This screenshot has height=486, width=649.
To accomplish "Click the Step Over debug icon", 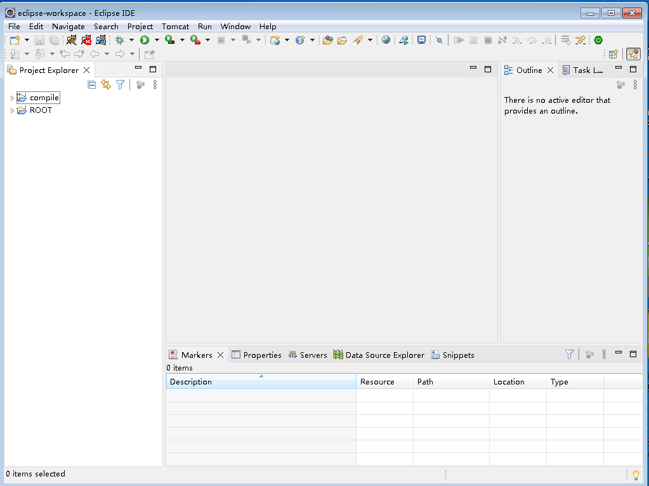I will [532, 40].
